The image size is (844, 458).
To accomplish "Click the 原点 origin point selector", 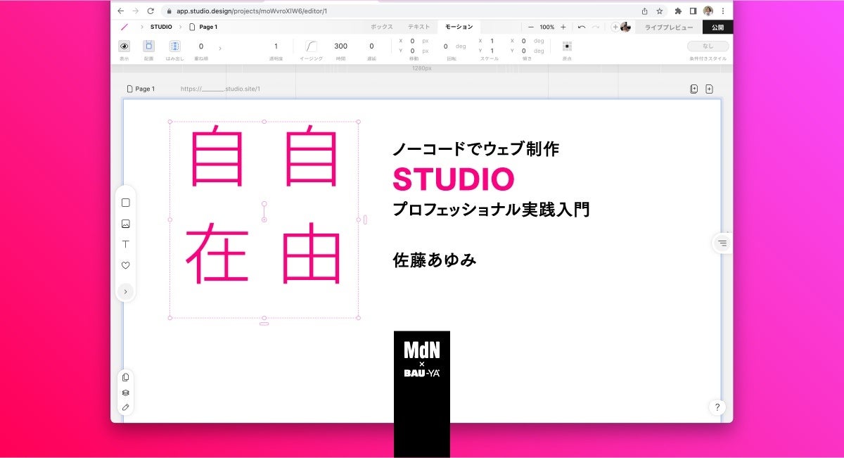I will (x=567, y=46).
